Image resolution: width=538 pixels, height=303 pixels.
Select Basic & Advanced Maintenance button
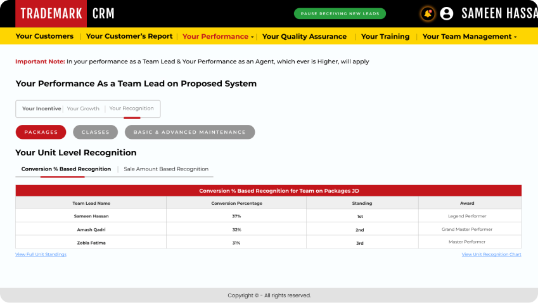[x=189, y=132]
